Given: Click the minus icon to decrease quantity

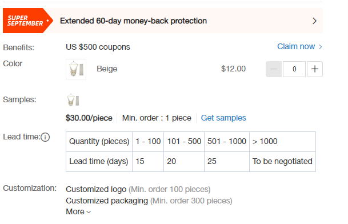Looking at the screenshot, I should point(274,69).
